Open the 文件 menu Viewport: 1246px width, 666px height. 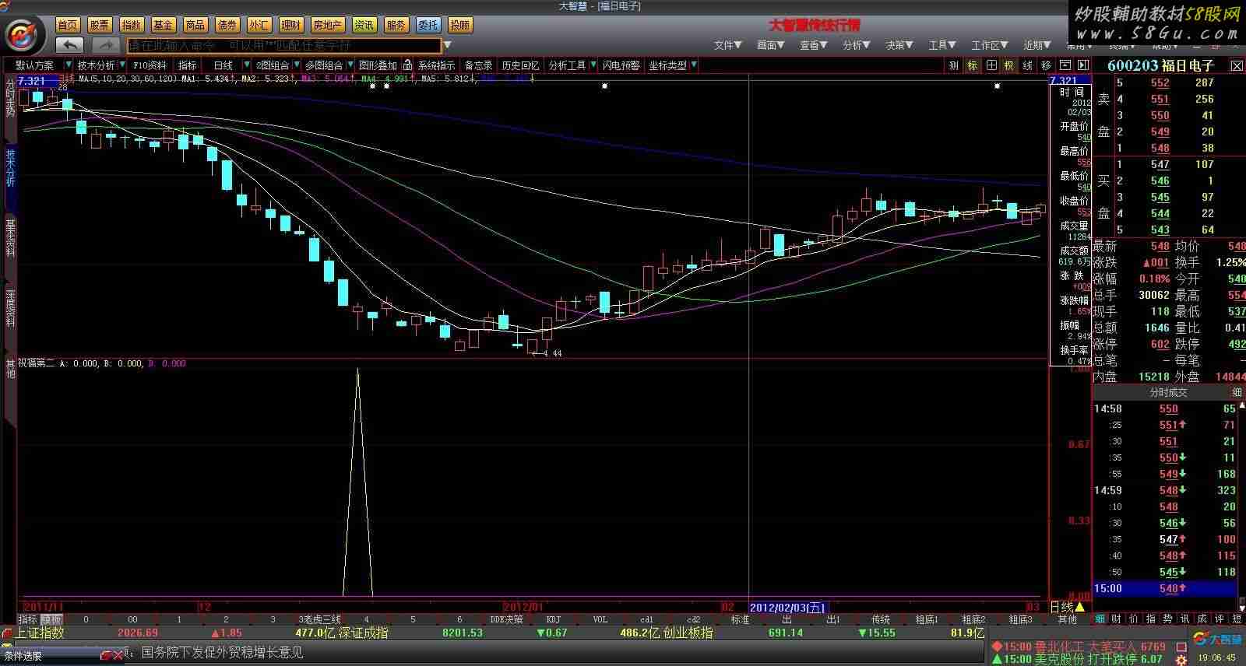point(727,45)
